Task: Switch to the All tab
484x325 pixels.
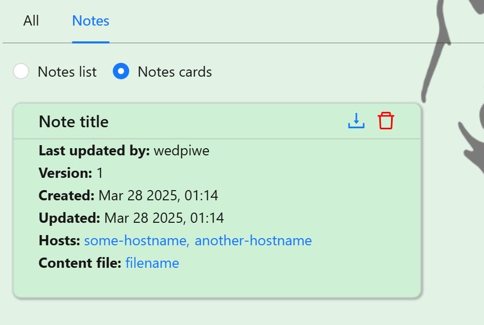Action: 31,21
